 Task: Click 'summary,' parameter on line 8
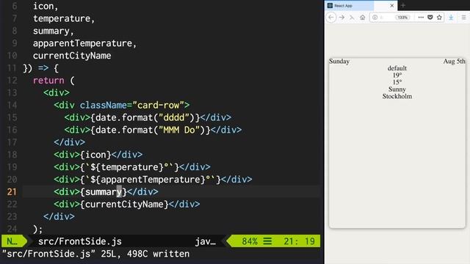[x=54, y=31]
